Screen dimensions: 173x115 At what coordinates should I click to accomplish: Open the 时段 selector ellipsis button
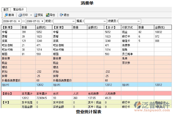[73, 21]
